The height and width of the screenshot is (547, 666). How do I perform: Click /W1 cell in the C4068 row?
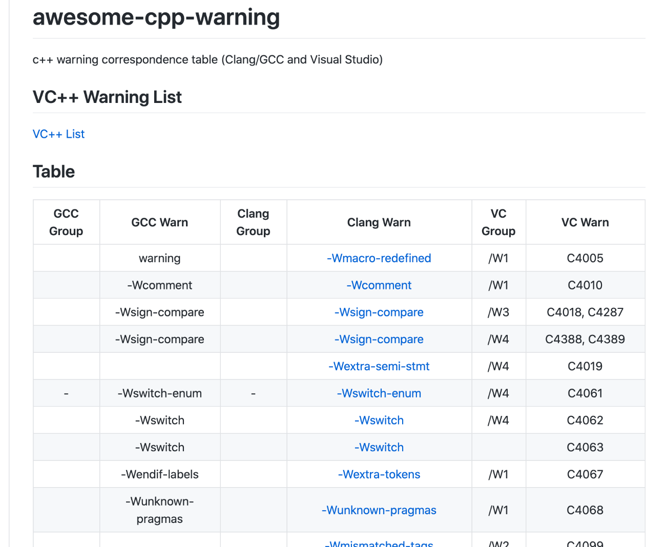click(498, 510)
